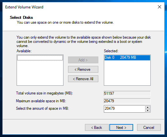The width and height of the screenshot is (167, 137).
Task: Click the Select Disks heading text
Action: [x=21, y=18]
